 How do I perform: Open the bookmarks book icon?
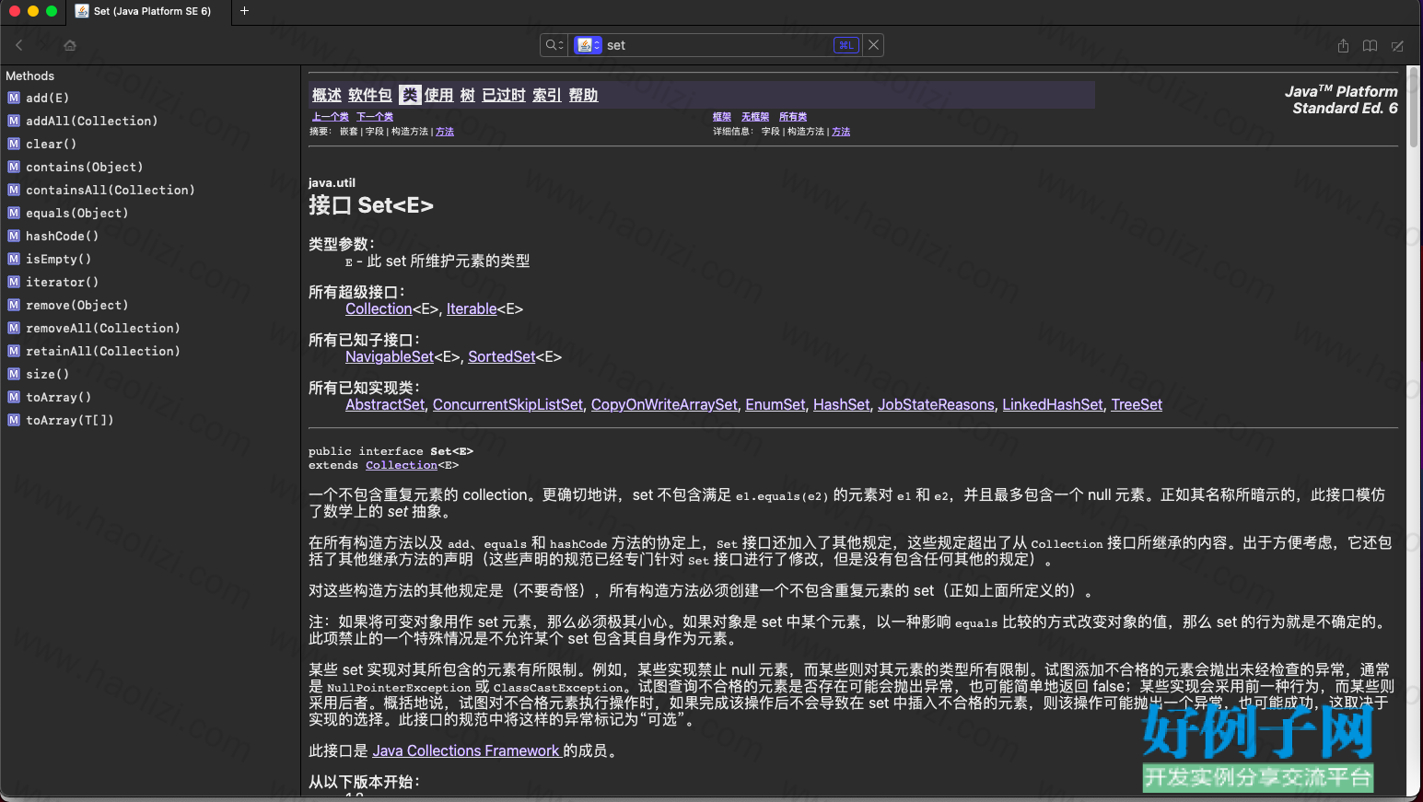click(x=1370, y=45)
